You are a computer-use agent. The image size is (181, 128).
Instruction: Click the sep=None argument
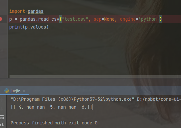(x=104, y=19)
